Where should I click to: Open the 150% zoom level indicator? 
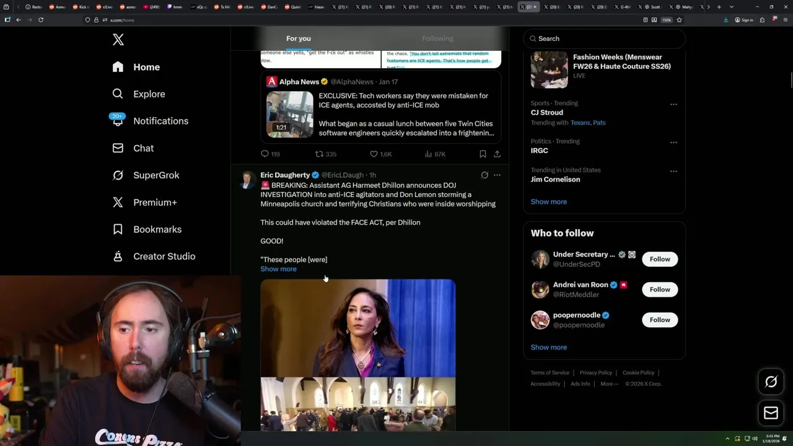click(667, 20)
